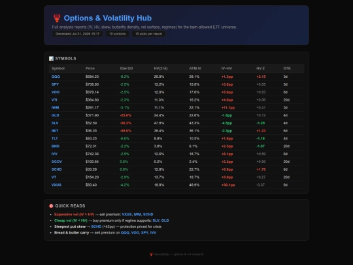Click the HV(21d) column header
The width and height of the screenshot is (353, 265).
coord(161,69)
